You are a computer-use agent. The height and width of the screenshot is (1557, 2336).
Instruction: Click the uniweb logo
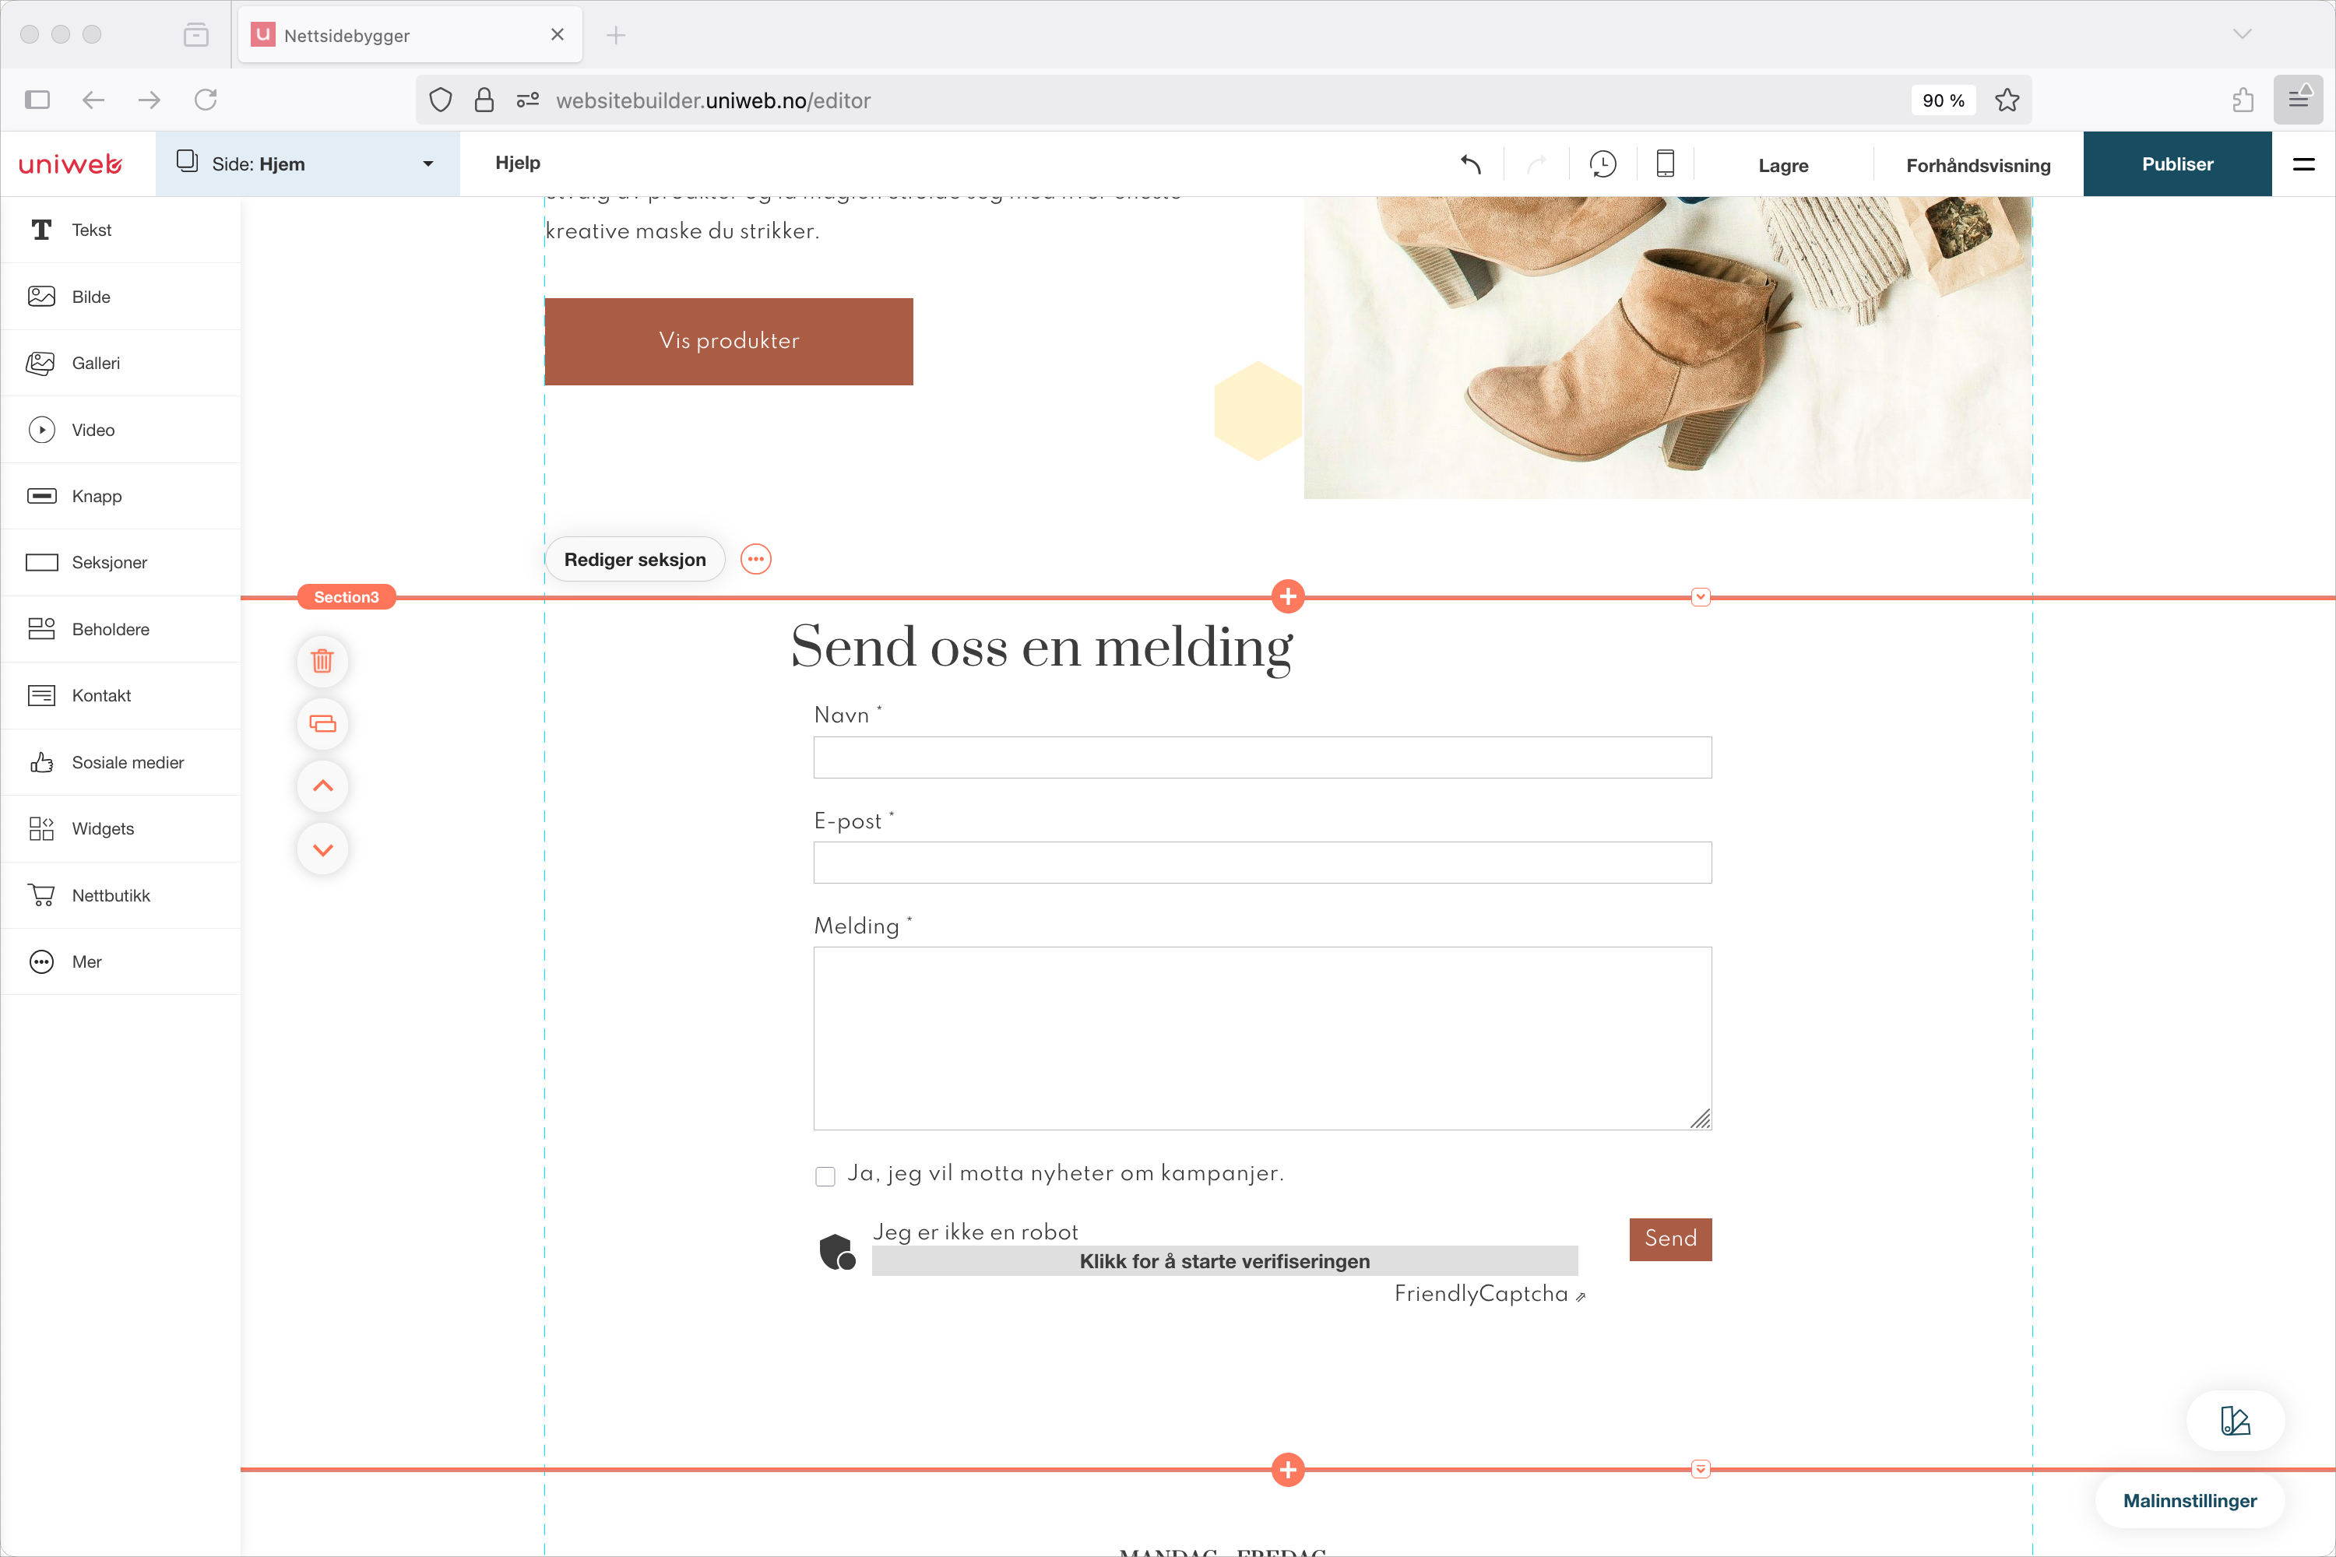tap(71, 163)
